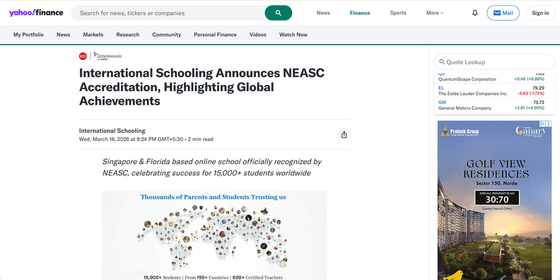Open the News link in the top bar
The width and height of the screenshot is (560, 280).
[x=323, y=13]
